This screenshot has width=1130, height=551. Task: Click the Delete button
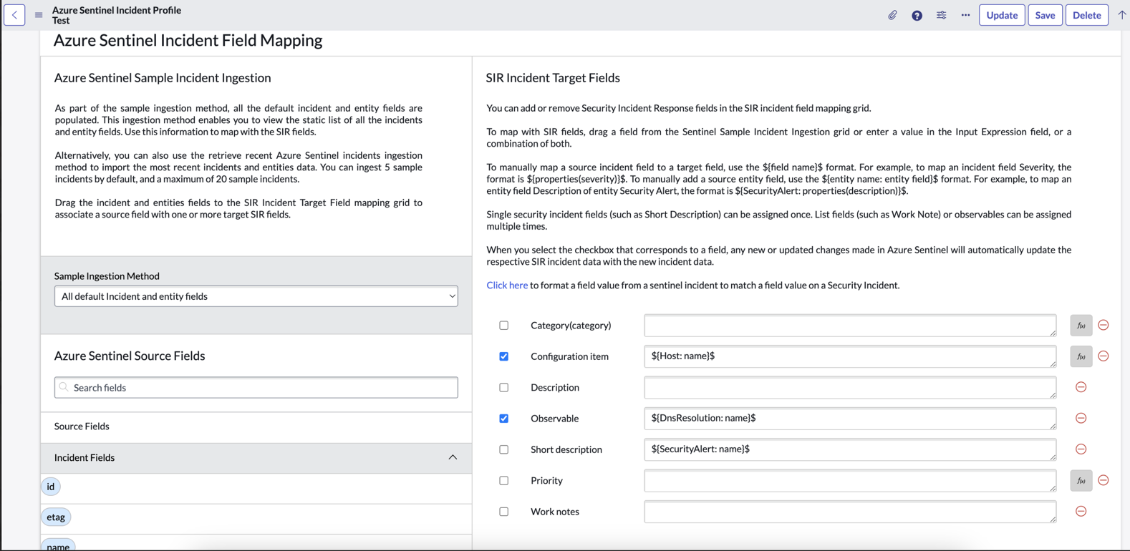(1086, 15)
